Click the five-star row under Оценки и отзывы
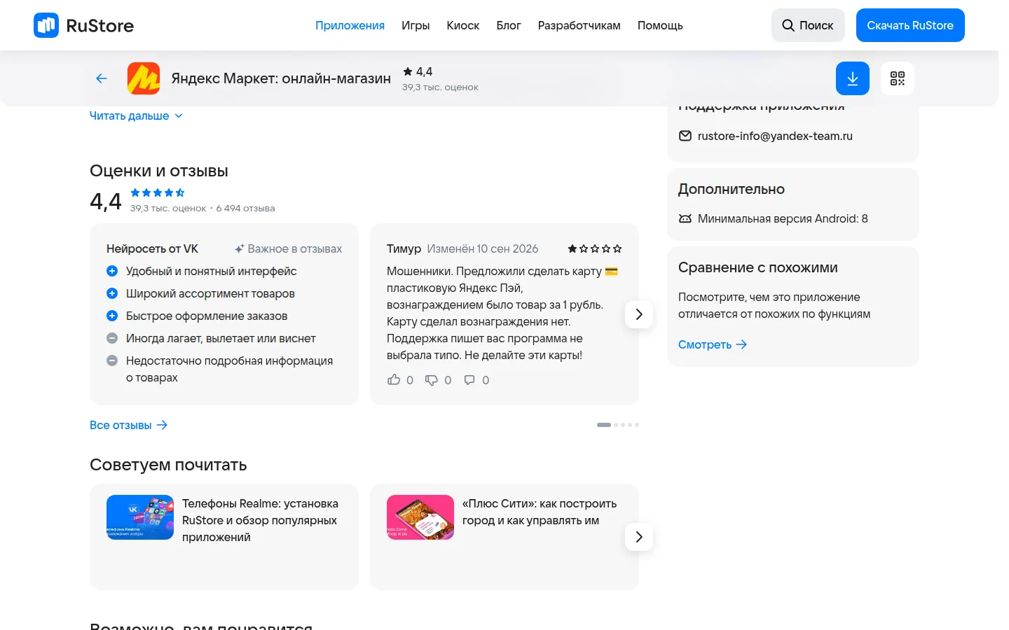1009x630 pixels. pos(158,192)
